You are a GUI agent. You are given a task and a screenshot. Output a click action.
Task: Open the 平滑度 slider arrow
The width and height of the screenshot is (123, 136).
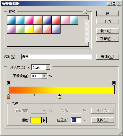pyautogui.click(x=44, y=76)
